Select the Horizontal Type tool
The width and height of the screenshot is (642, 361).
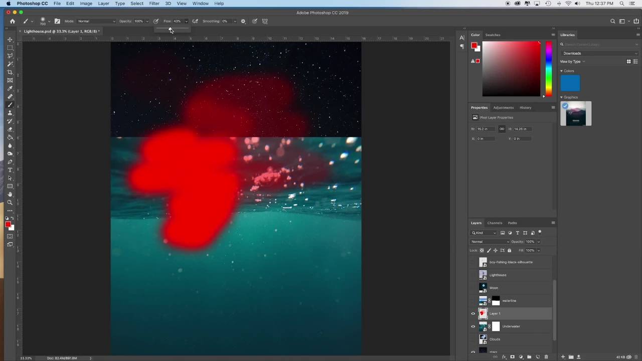pyautogui.click(x=10, y=170)
